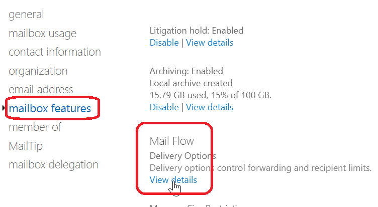
Task: Click the 15.79 GB archive usage text
Action: pyautogui.click(x=211, y=95)
